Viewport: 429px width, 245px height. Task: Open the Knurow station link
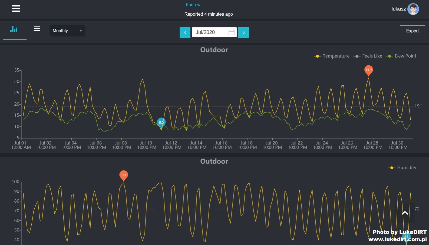click(193, 5)
